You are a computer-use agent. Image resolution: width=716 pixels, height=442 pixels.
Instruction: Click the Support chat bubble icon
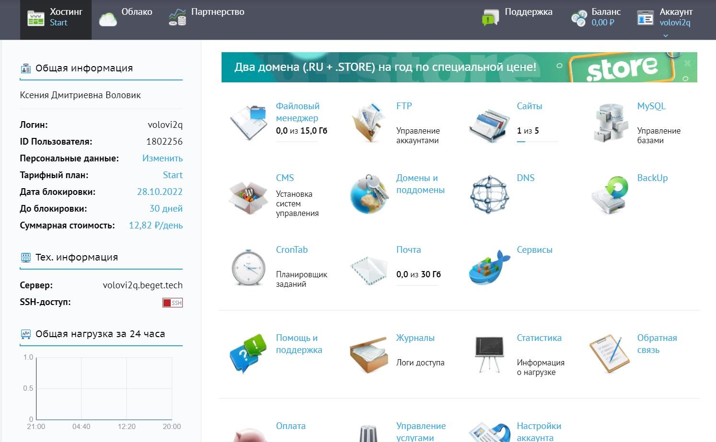tap(491, 18)
